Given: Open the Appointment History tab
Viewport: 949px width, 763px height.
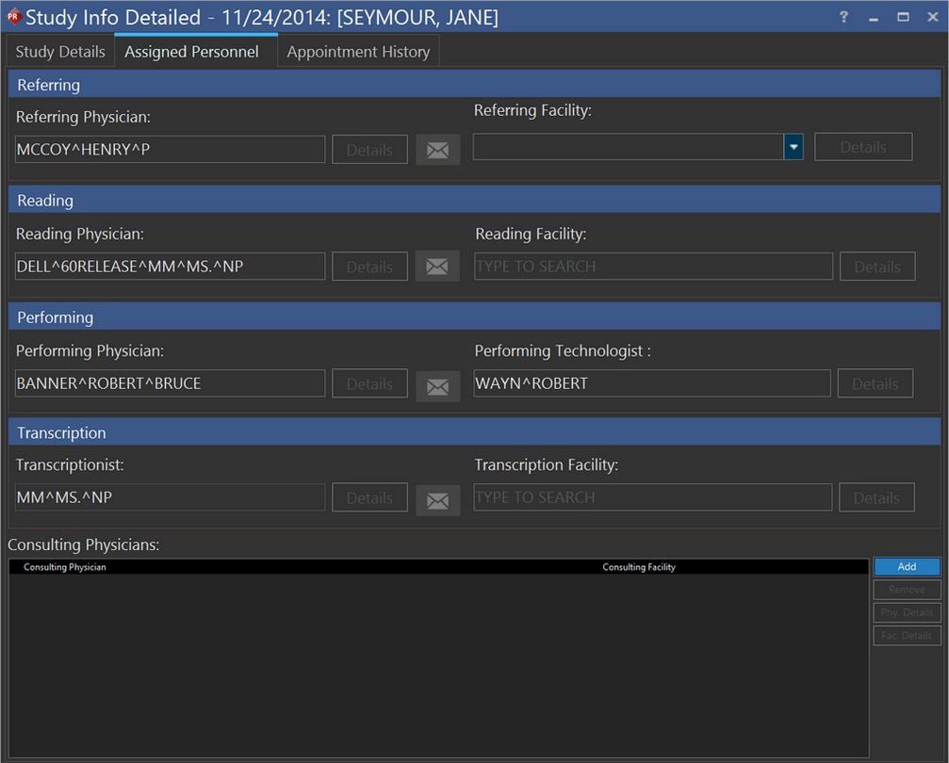Looking at the screenshot, I should tap(358, 52).
